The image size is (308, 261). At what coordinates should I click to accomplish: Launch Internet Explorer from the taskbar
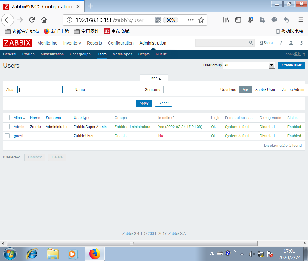pyautogui.click(x=32, y=254)
